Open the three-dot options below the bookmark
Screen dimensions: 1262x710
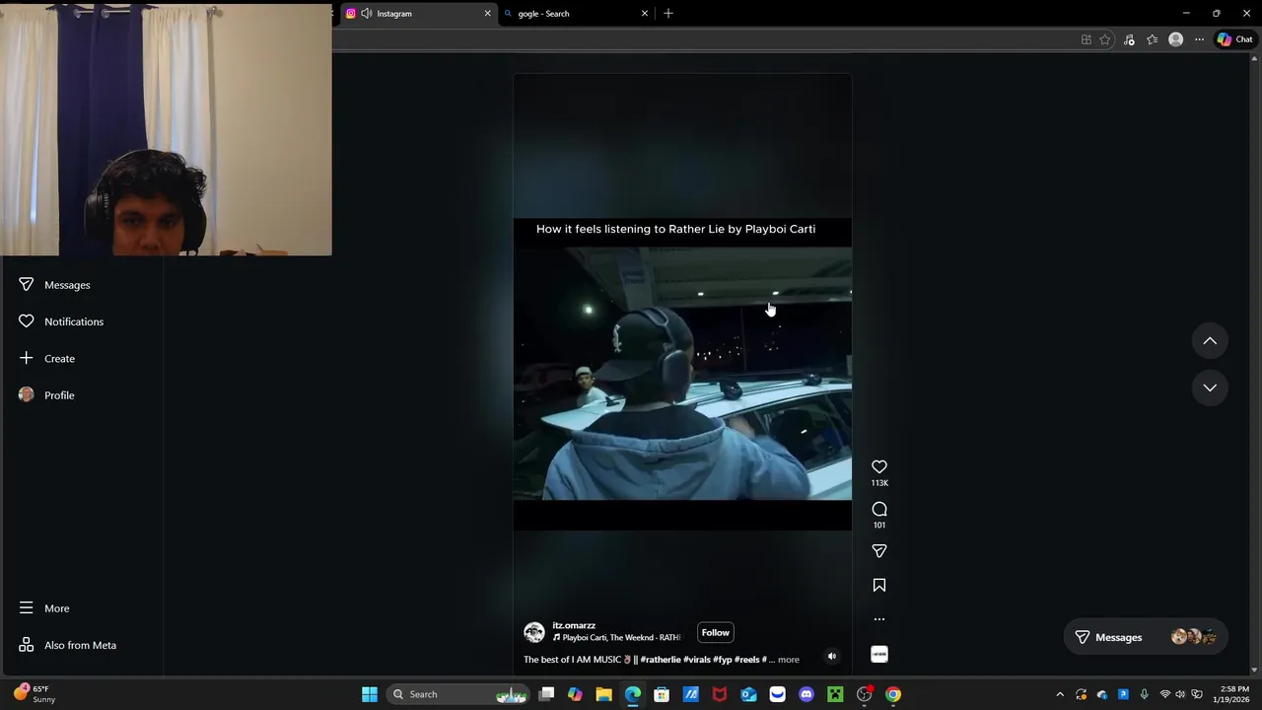(x=879, y=619)
